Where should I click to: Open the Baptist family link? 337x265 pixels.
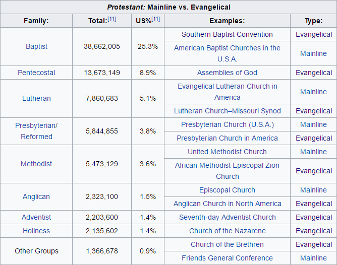coord(36,46)
